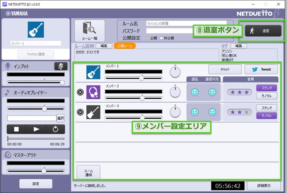
Task: Click the speaker icon by マスターアウト
Action: (x=8, y=155)
